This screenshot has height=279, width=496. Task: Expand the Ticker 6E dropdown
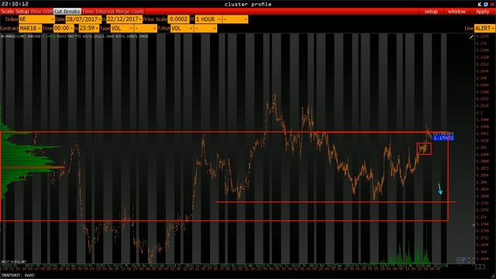(36, 19)
